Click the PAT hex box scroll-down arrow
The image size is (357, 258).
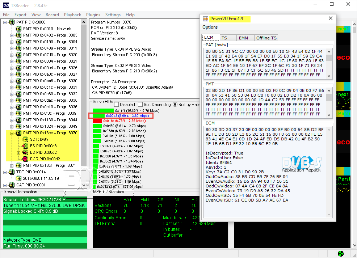click(x=329, y=76)
